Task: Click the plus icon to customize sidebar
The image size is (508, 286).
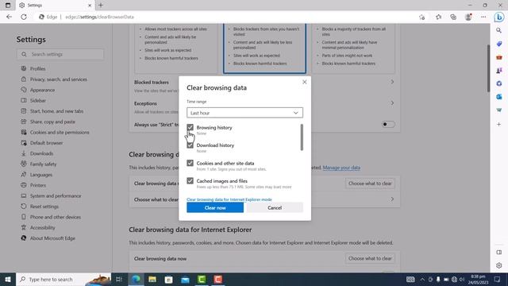Action: pos(499,124)
